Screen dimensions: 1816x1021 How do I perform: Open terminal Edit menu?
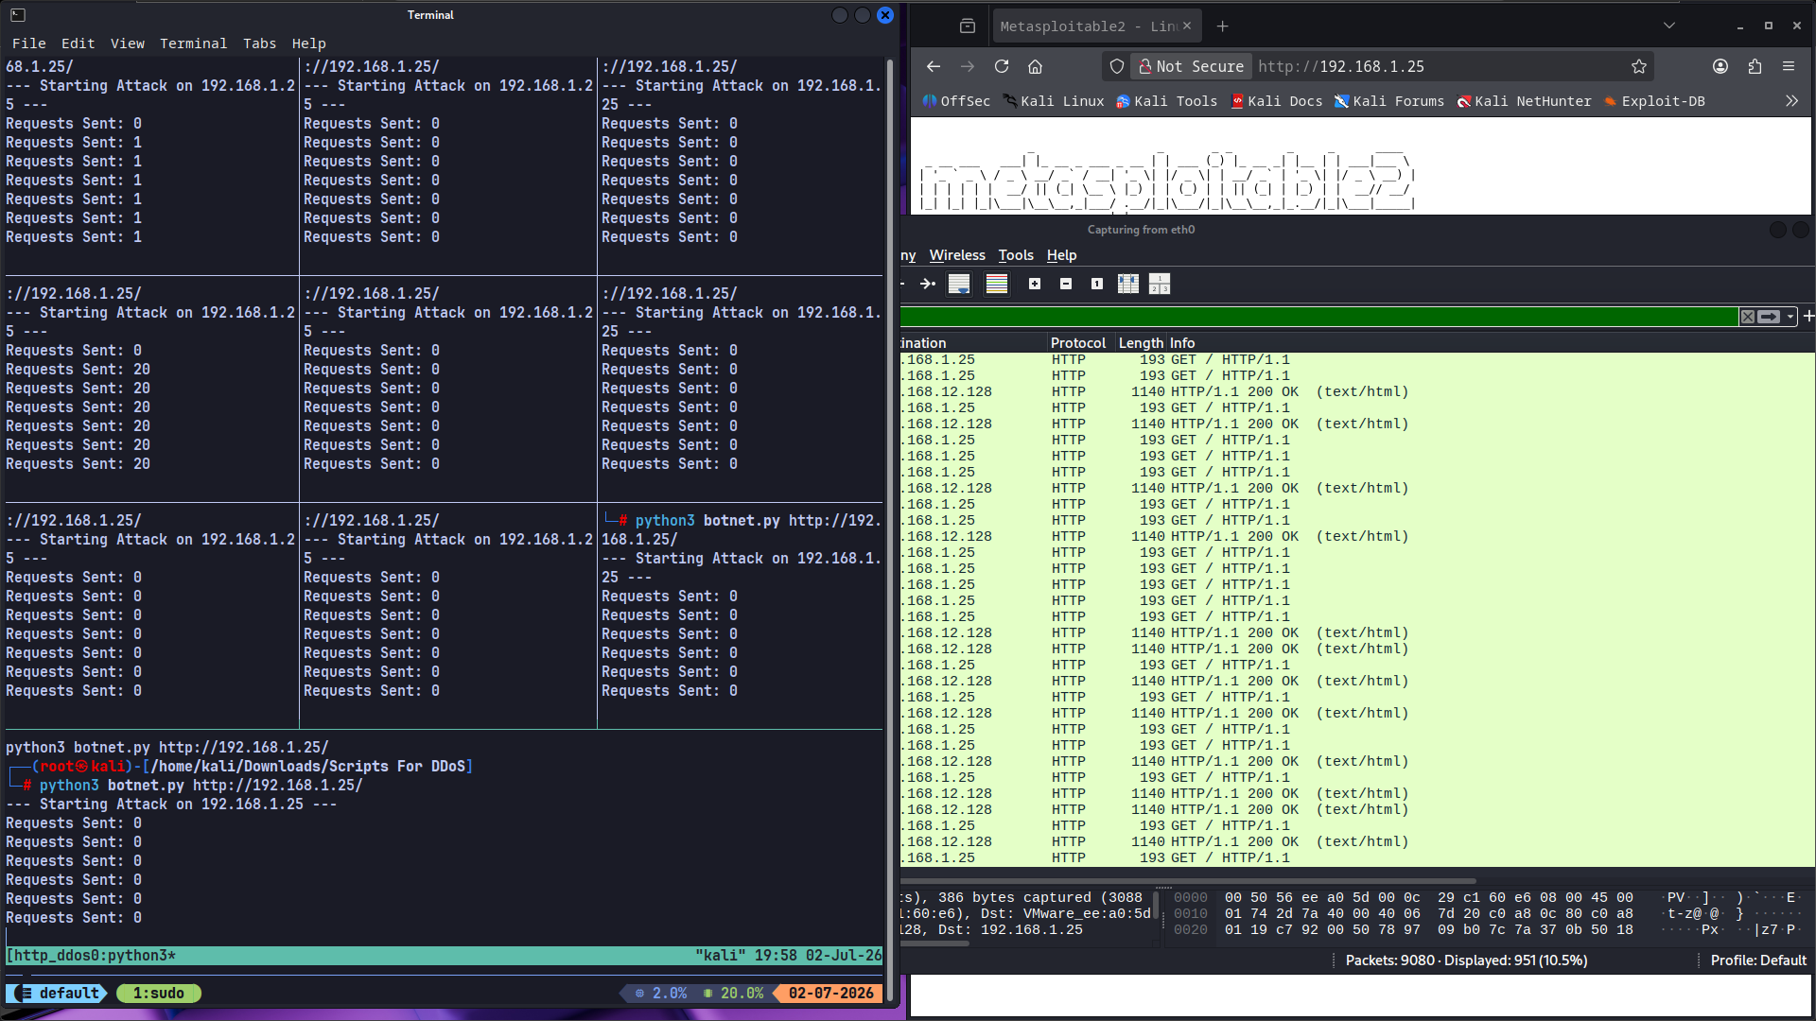[78, 43]
